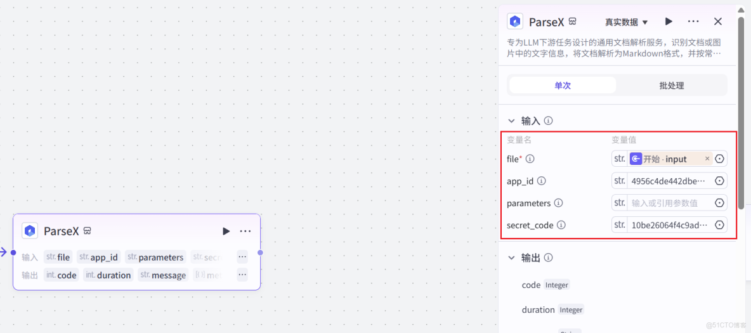Show info tooltip for app_id variable
Viewport: 751px width, 333px height.
pos(542,181)
